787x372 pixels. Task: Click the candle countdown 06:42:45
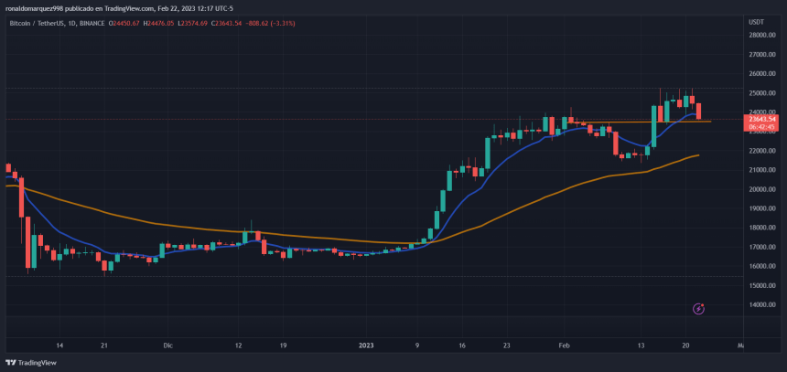(763, 127)
